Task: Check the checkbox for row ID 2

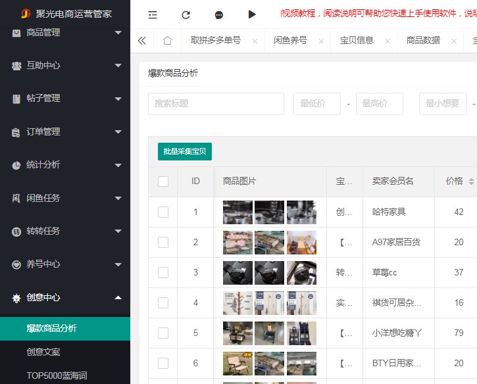Action: point(163,243)
